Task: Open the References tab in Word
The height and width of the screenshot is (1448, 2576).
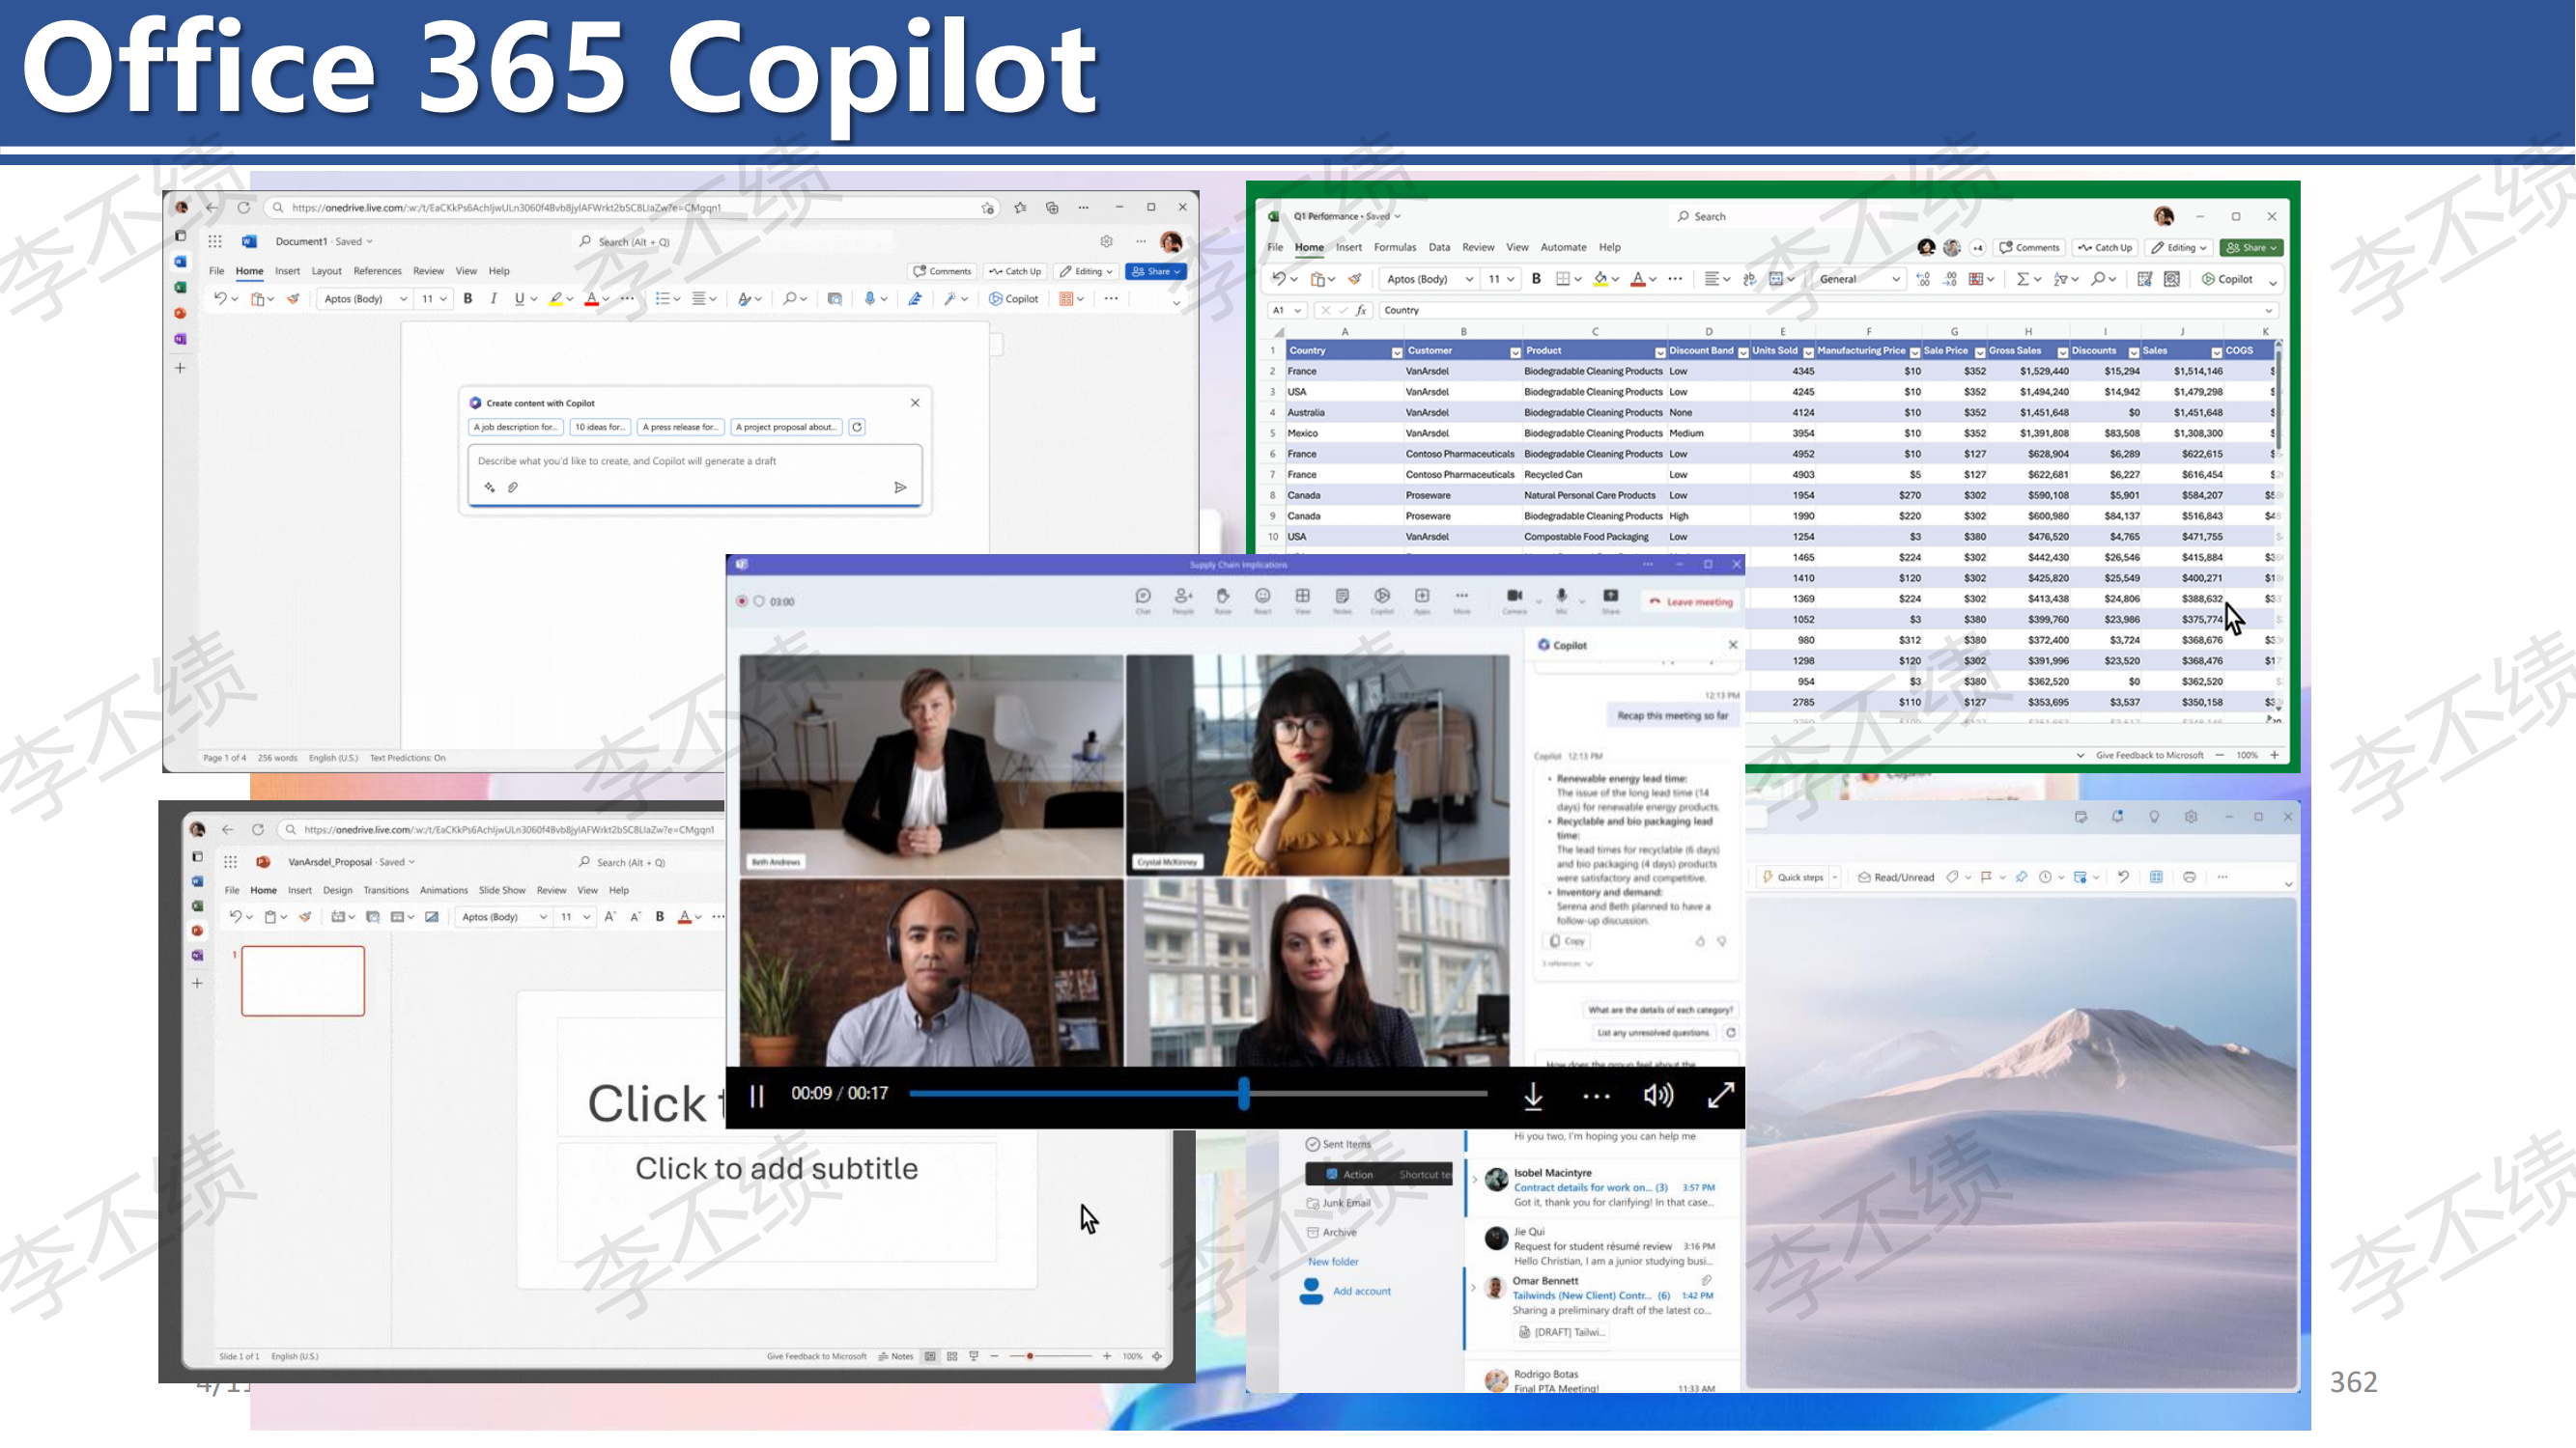Action: pyautogui.click(x=377, y=271)
